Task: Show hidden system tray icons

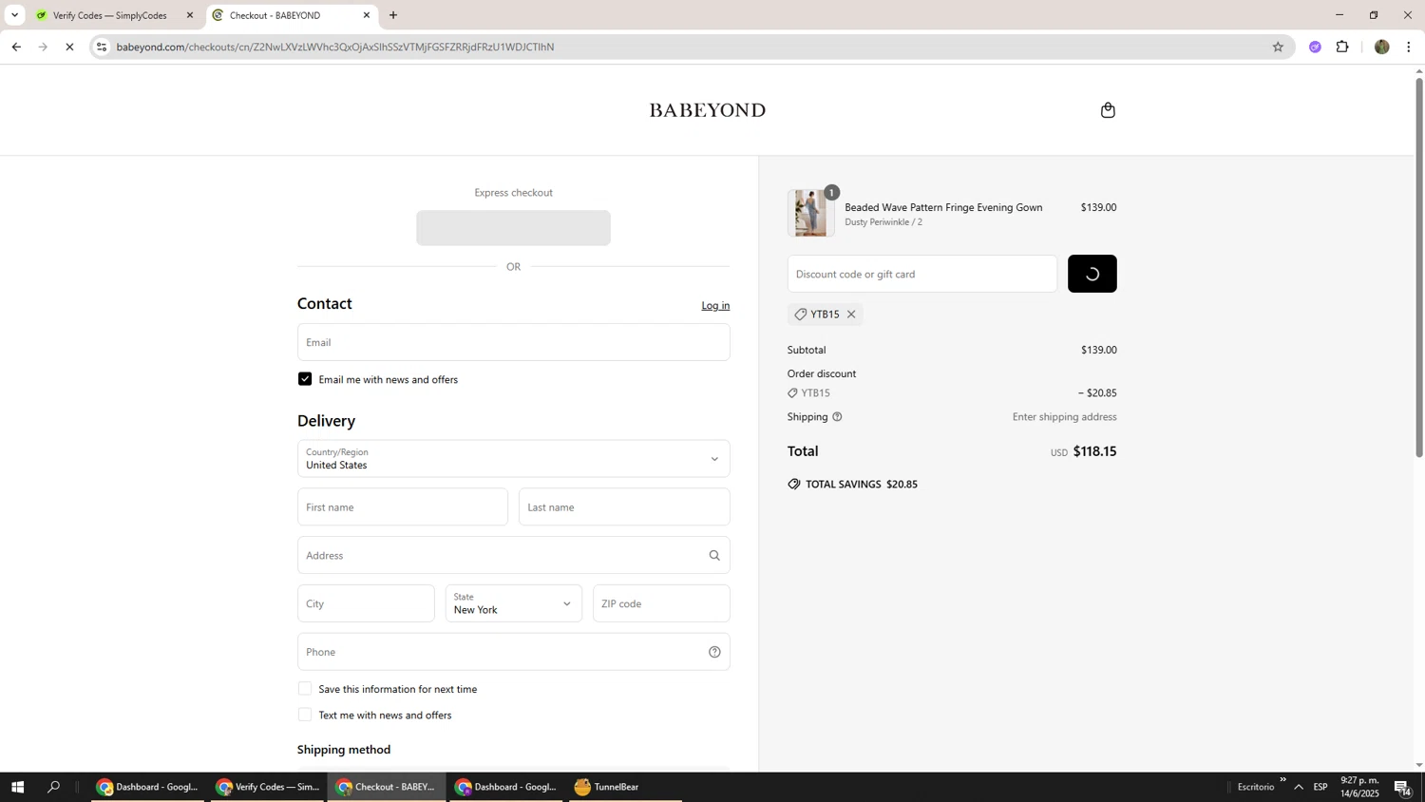Action: click(x=1299, y=787)
